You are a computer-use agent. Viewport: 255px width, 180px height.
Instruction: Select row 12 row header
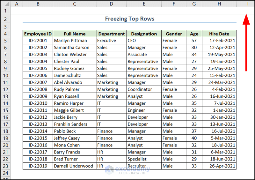(5, 89)
